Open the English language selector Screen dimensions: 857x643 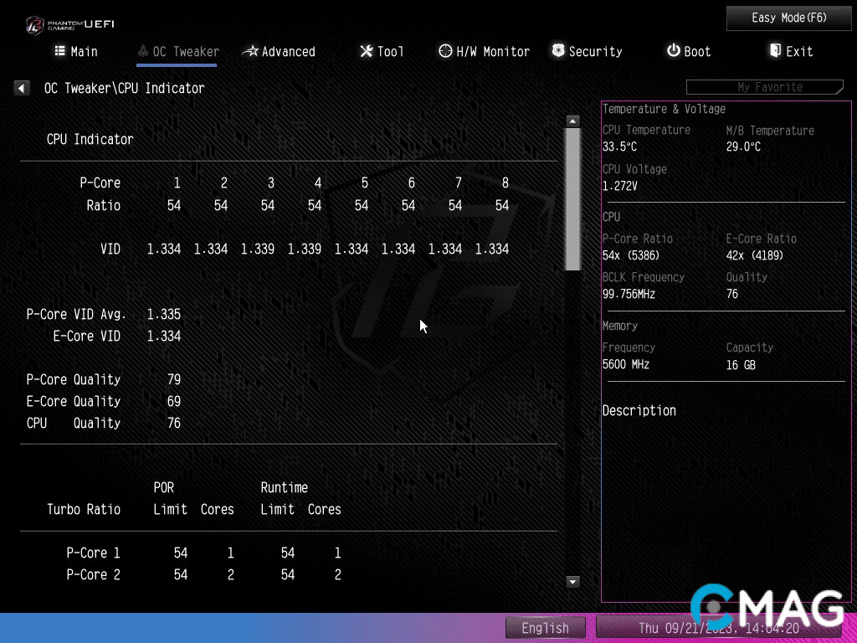pyautogui.click(x=545, y=628)
